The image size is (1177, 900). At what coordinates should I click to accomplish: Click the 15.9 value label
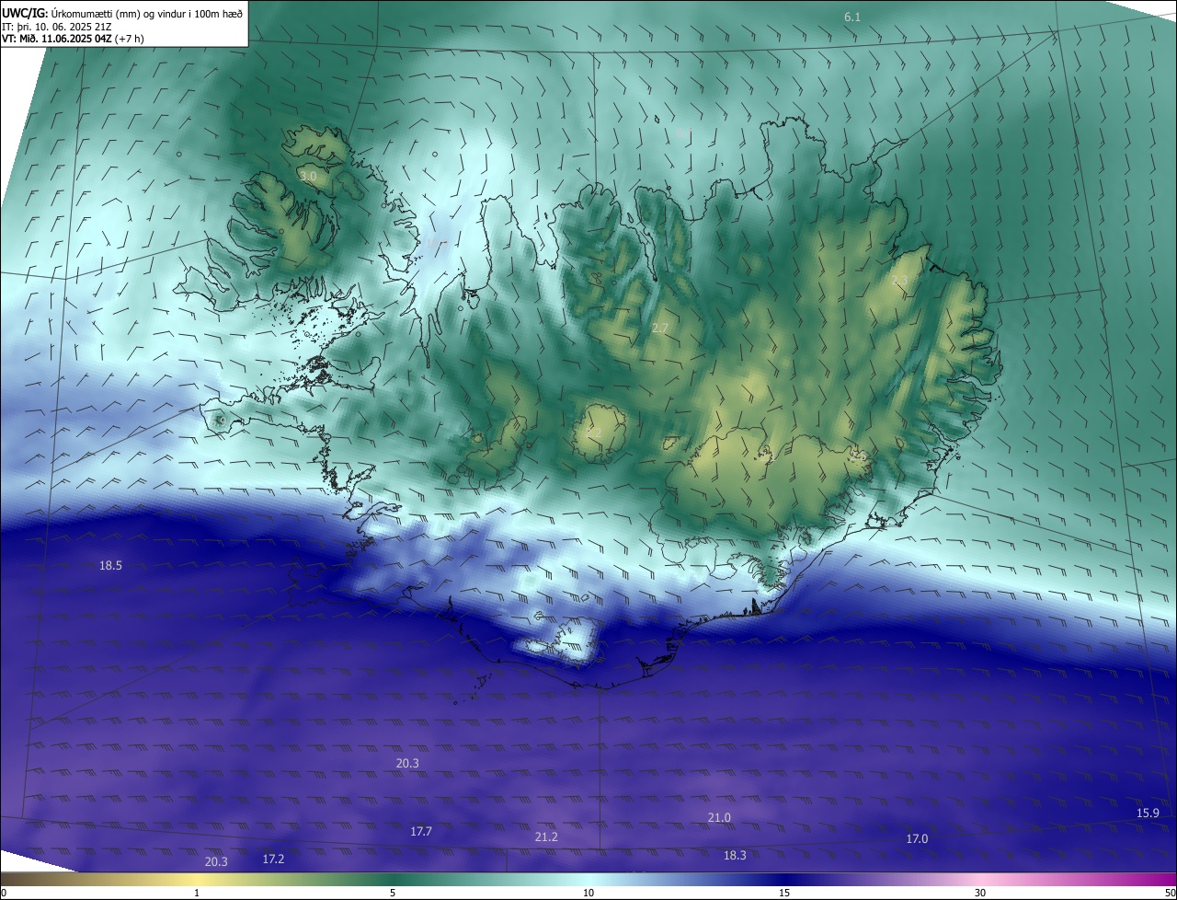tap(1148, 813)
